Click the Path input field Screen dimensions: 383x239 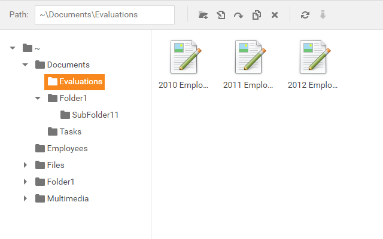[x=104, y=15]
